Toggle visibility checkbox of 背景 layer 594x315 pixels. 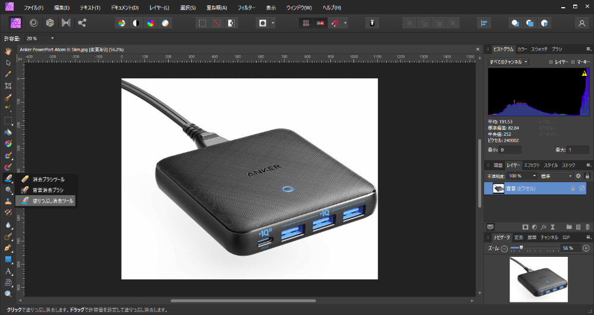[x=582, y=188]
